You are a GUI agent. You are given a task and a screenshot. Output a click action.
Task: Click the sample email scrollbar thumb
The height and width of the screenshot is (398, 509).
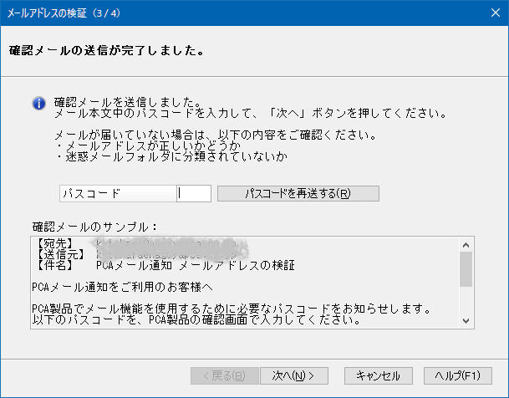pyautogui.click(x=466, y=268)
